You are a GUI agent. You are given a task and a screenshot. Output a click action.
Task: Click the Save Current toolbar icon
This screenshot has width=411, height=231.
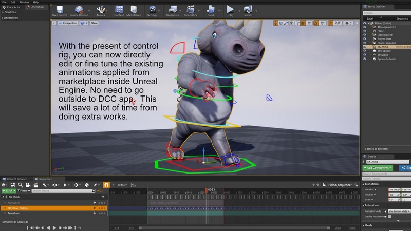pos(59,10)
